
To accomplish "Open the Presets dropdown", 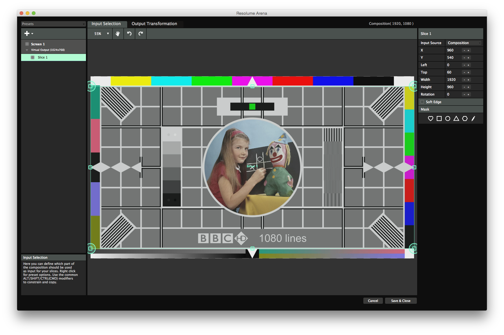I will (x=54, y=24).
